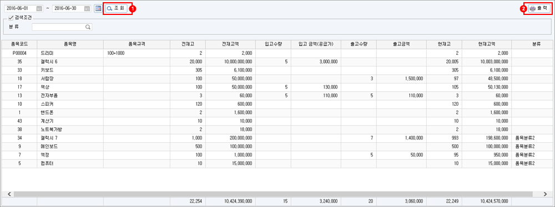The image size is (555, 207).
Task: Sort by the 출고금액 column header
Action: pyautogui.click(x=402, y=44)
